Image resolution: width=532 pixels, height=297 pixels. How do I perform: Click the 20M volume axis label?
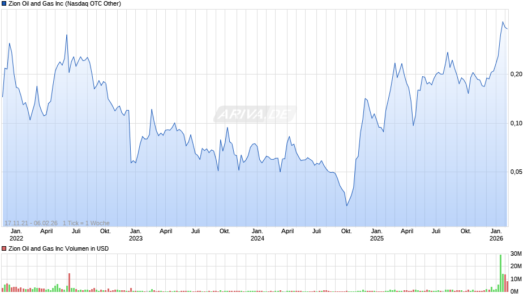click(x=516, y=266)
